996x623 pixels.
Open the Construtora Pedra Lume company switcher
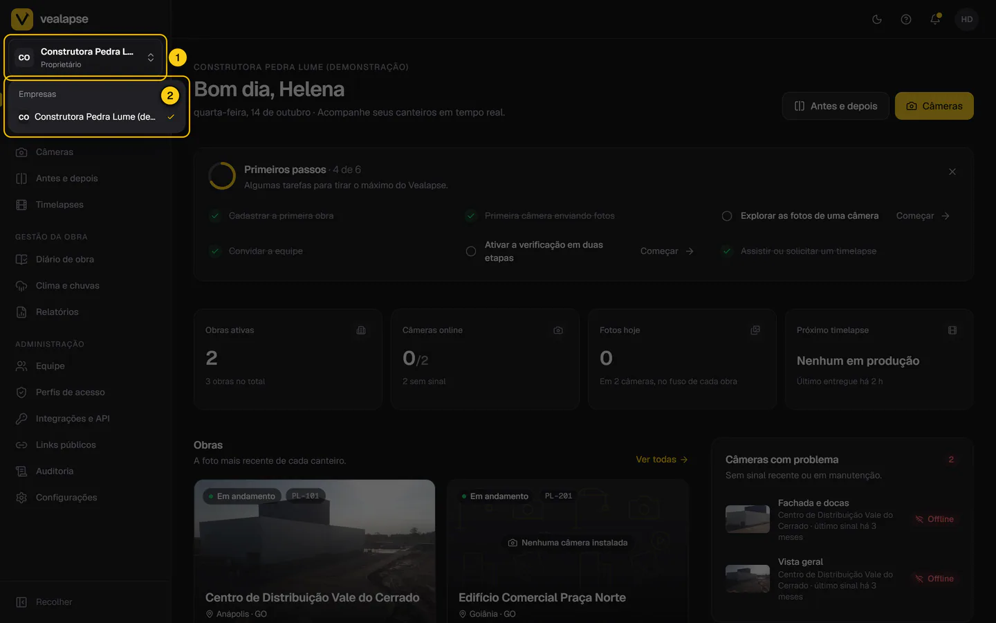(x=86, y=57)
